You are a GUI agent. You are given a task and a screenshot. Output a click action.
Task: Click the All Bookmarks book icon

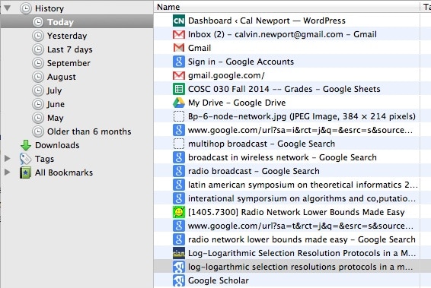tap(25, 172)
